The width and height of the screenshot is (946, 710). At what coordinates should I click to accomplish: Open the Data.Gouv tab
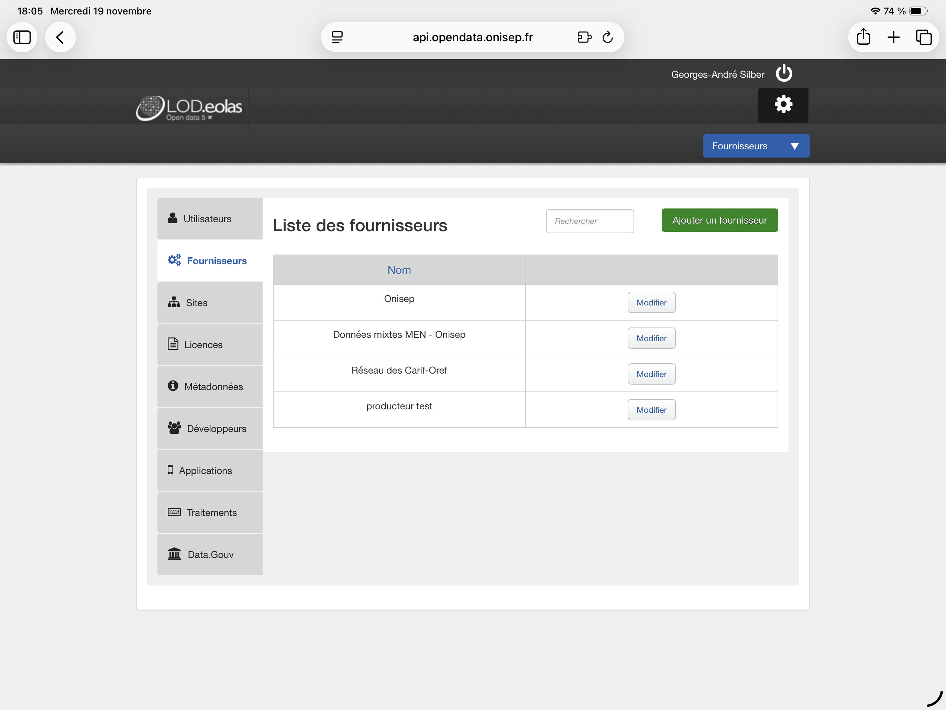[210, 554]
